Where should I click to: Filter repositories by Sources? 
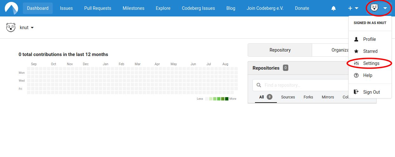pos(288,97)
